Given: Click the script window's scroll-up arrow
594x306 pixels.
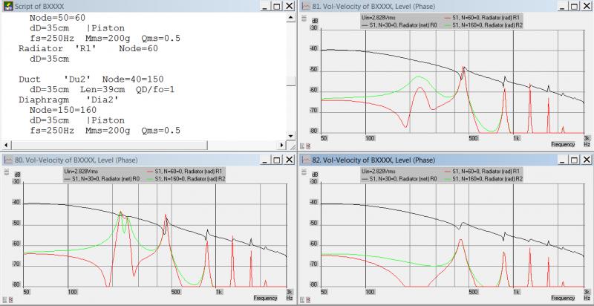Looking at the screenshot, I should click(290, 17).
